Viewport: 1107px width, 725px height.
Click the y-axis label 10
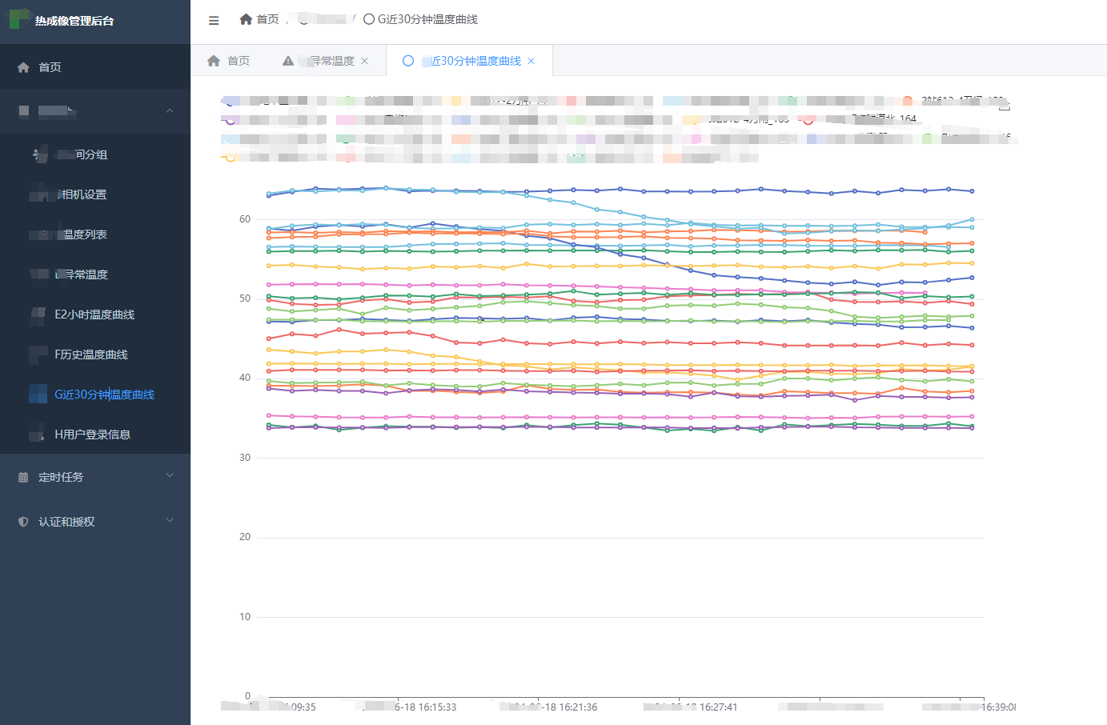(x=245, y=617)
